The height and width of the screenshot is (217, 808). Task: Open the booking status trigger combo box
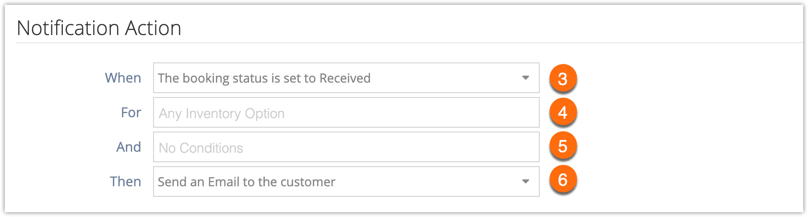point(346,78)
